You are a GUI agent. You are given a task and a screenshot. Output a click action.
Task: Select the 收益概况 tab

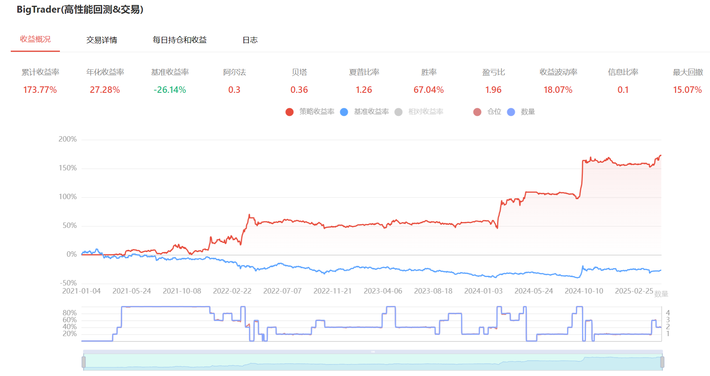tap(35, 40)
